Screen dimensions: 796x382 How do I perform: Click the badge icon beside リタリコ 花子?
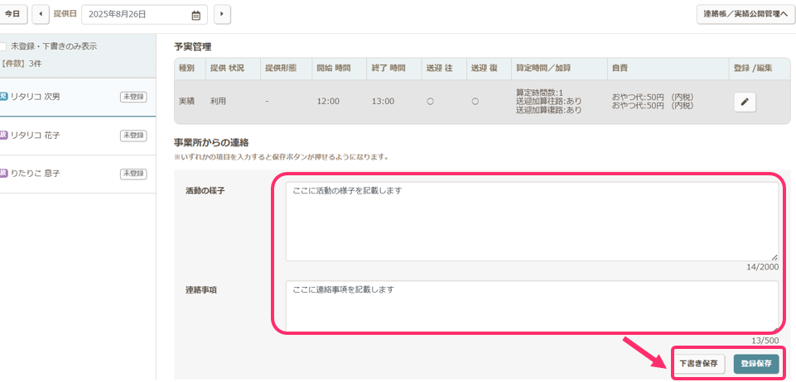coord(3,135)
